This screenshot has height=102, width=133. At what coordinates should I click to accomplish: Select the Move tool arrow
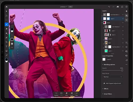click(6, 11)
